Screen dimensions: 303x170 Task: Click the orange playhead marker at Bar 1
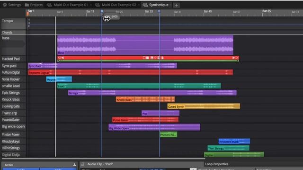[28, 14]
